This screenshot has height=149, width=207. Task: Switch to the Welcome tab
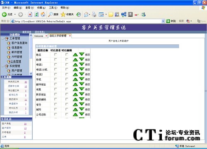[39, 36]
